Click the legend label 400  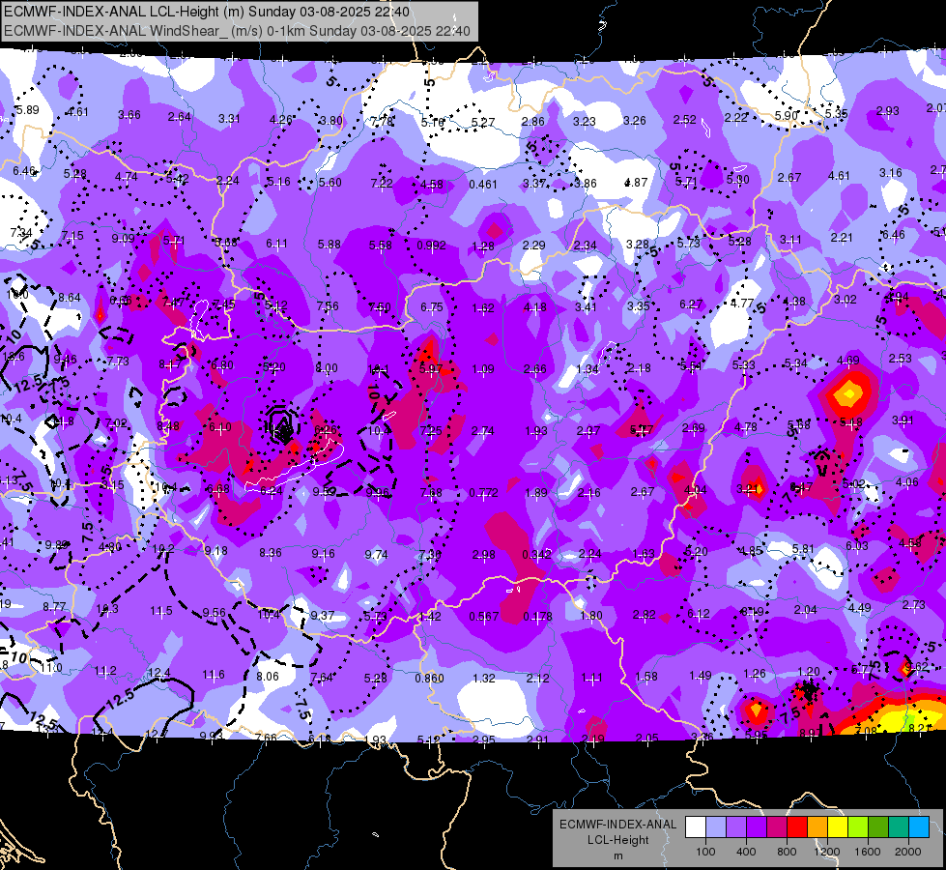(746, 852)
